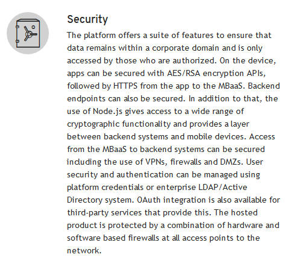Viewport: 292px width, 266px height.
Task: Click the safe vault Security icon
Action: tap(28, 33)
